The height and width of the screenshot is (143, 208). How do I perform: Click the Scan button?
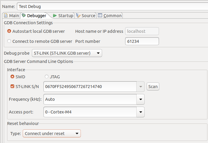pyautogui.click(x=153, y=87)
